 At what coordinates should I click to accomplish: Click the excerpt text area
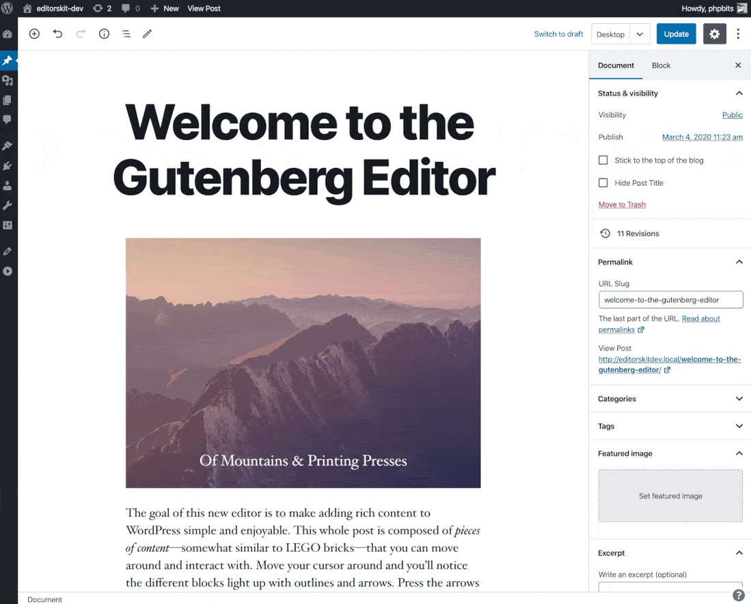[670, 587]
